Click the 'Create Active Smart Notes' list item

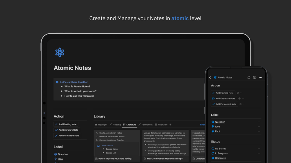pyautogui.click(x=110, y=133)
